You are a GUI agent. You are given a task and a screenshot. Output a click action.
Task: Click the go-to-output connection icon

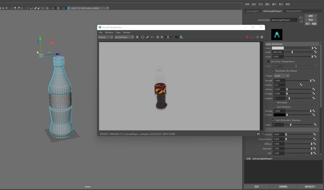(x=301, y=22)
